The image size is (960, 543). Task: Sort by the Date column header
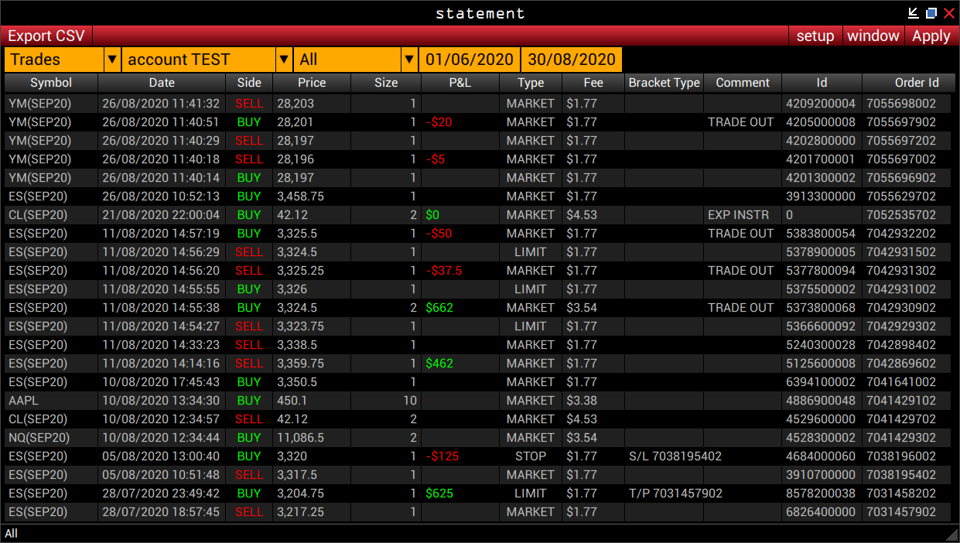162,83
